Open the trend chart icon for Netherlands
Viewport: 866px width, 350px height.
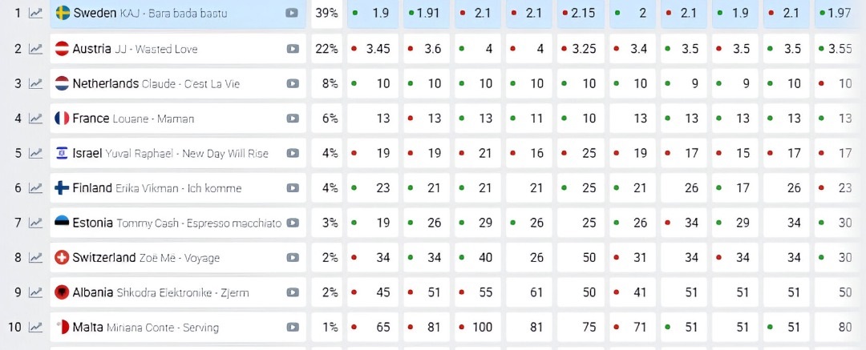[36, 83]
